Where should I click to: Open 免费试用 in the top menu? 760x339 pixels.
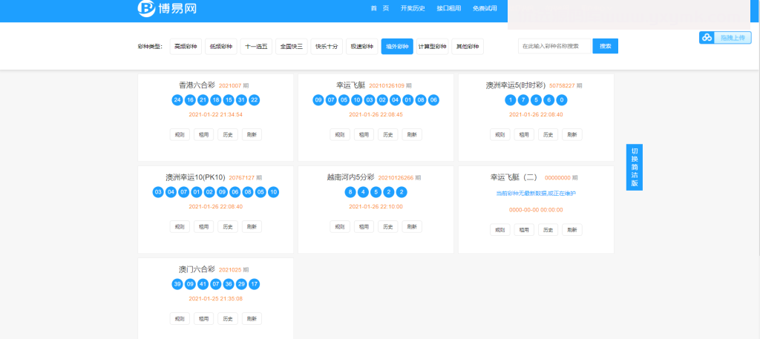click(485, 9)
